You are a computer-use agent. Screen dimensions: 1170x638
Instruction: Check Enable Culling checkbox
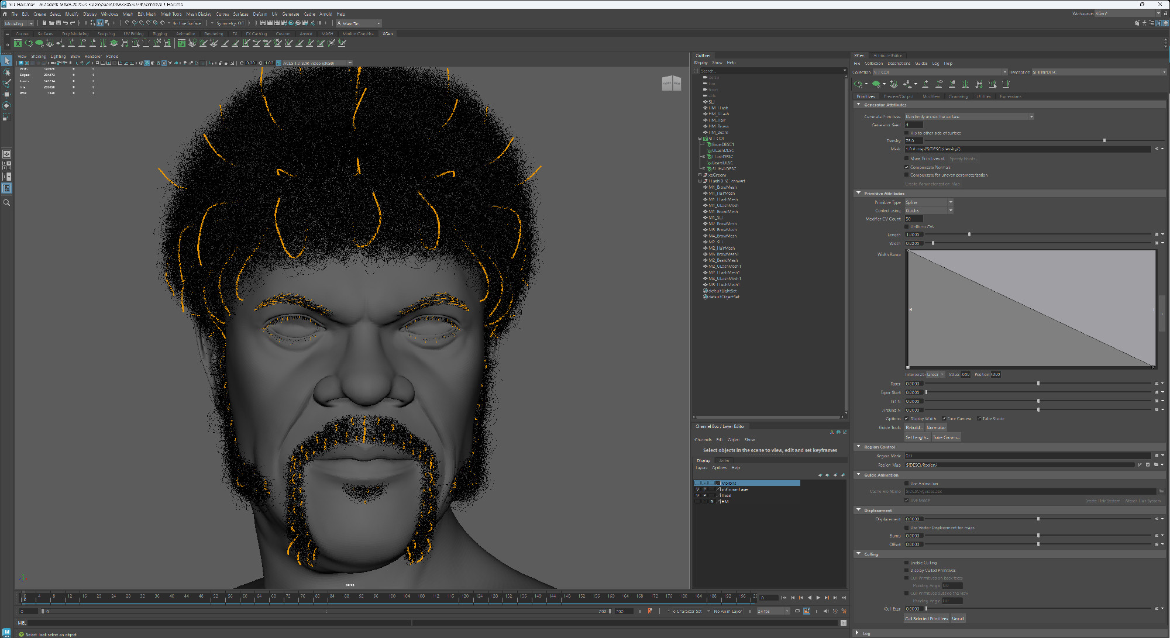pyautogui.click(x=907, y=563)
